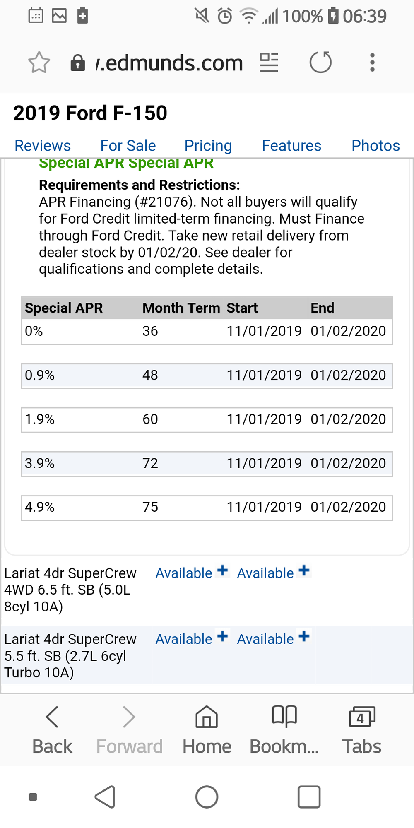Reload the Edmunds page
This screenshot has height=828, width=414.
click(321, 62)
